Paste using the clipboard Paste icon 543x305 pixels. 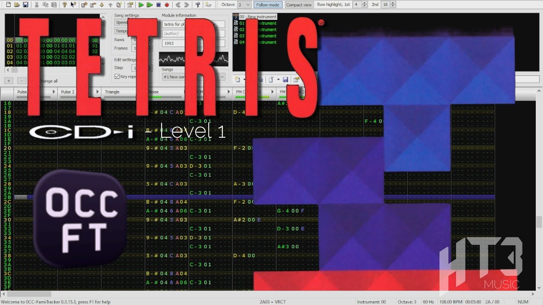tap(54, 5)
